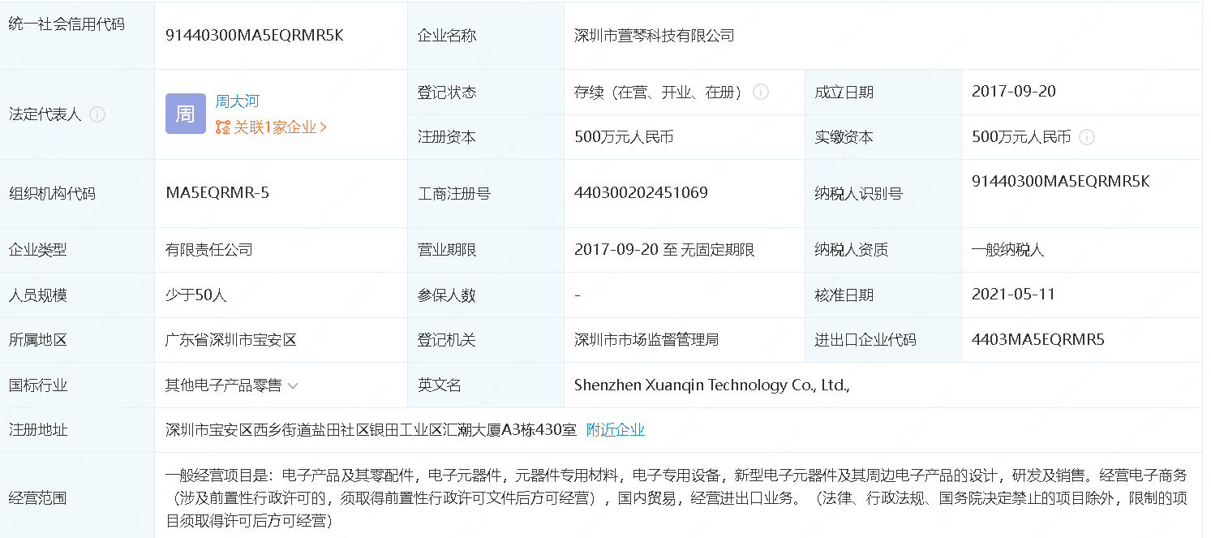Select credit code 91440300MA5EQRMR5K under 统一社会信用代码

coord(255,36)
